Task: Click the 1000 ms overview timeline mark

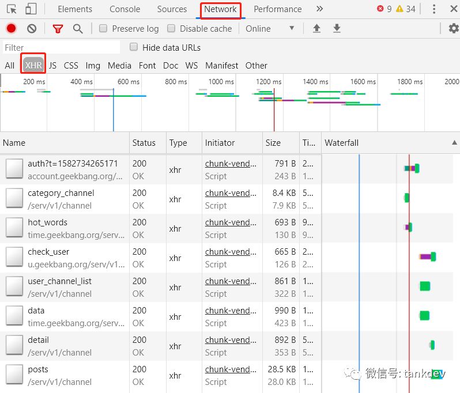Action: pos(221,81)
